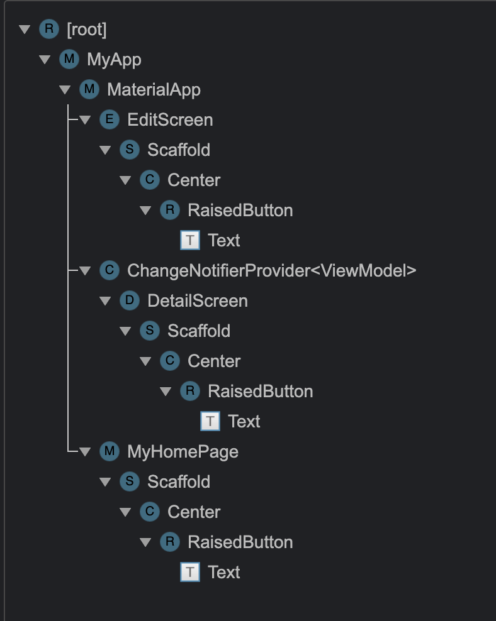Select Text under MyHomePage's RaisedButton
Viewport: 496px width, 621px height.
coord(223,572)
